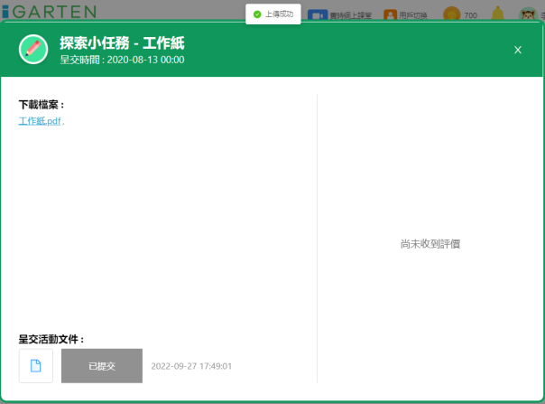Screen dimensions: 545x404
Task: Click the pencil icon in dialog header
Action: coord(33,50)
